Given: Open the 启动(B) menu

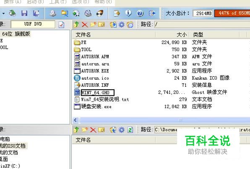Looking at the screenshot, I should point(35,2).
